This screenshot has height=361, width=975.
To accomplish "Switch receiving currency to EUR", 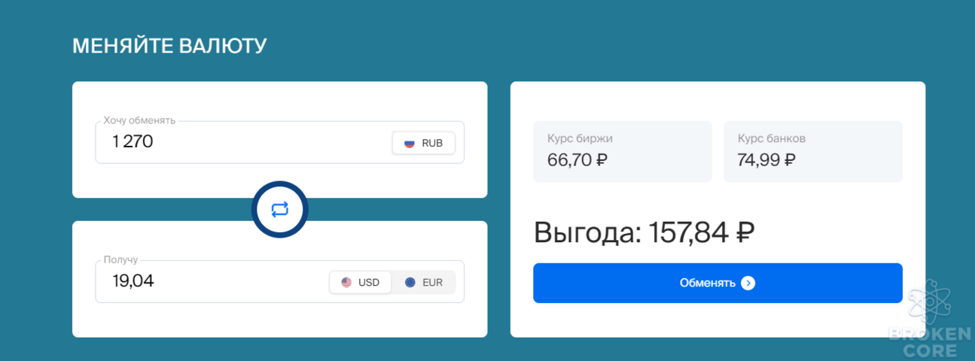I will click(424, 283).
